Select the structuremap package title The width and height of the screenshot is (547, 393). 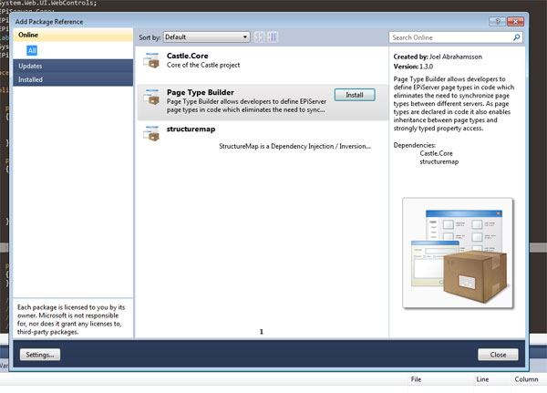coord(191,129)
